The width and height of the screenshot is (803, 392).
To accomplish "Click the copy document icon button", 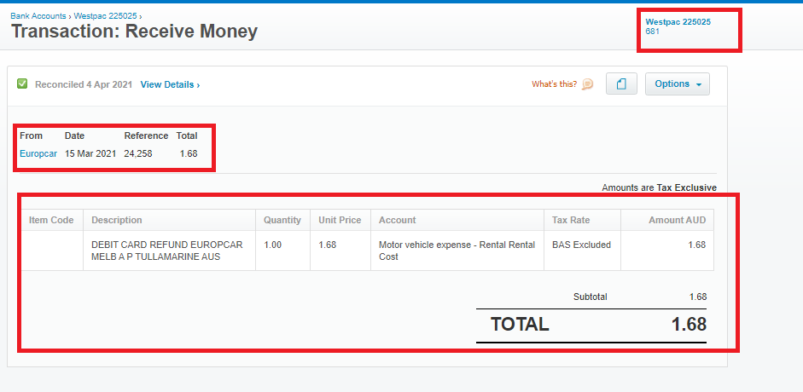I will (x=621, y=84).
